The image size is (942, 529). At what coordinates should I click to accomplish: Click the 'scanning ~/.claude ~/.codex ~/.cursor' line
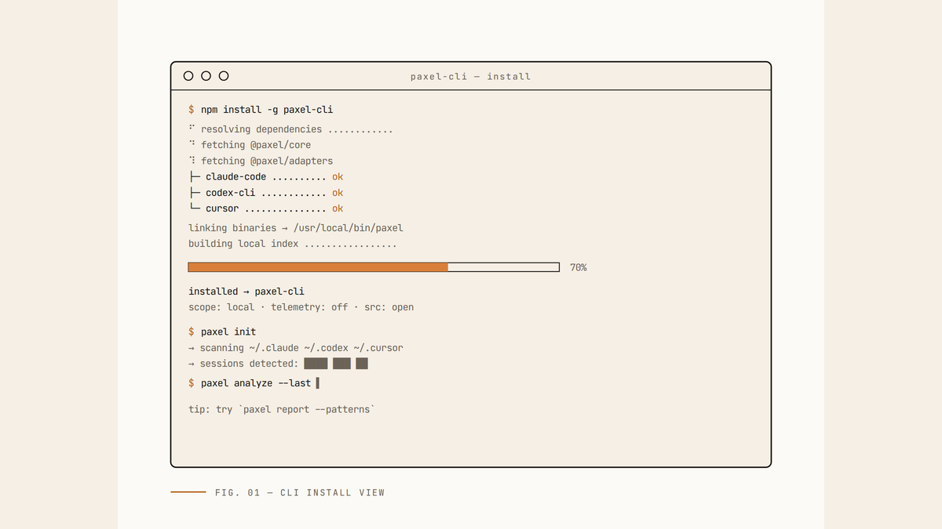coord(296,348)
